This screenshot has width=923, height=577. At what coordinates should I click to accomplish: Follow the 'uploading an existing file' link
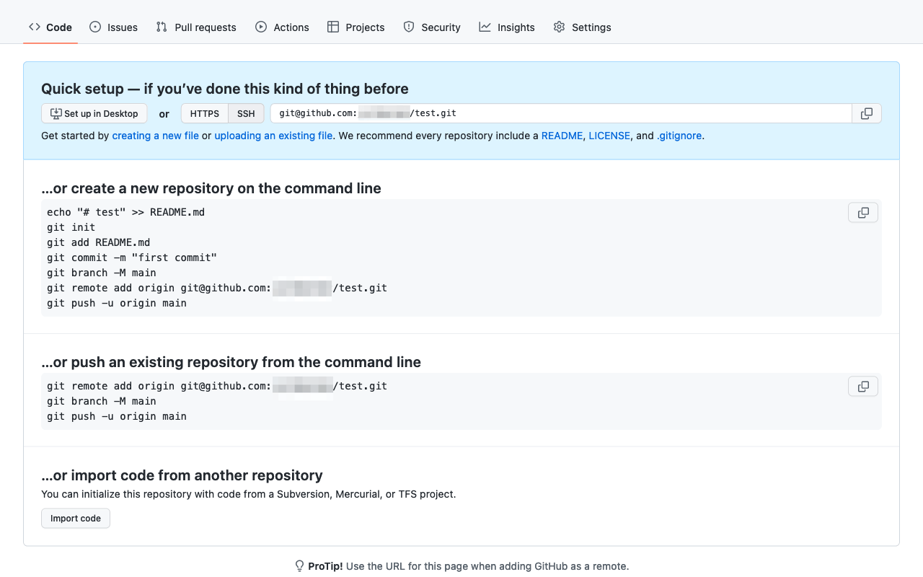(x=273, y=136)
